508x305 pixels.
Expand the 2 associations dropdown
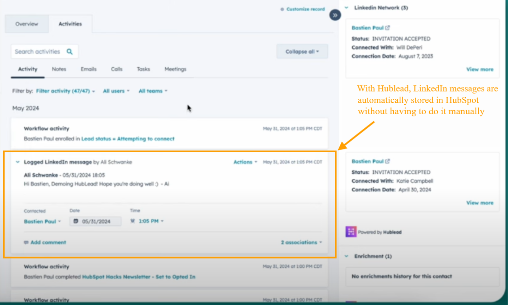(301, 242)
